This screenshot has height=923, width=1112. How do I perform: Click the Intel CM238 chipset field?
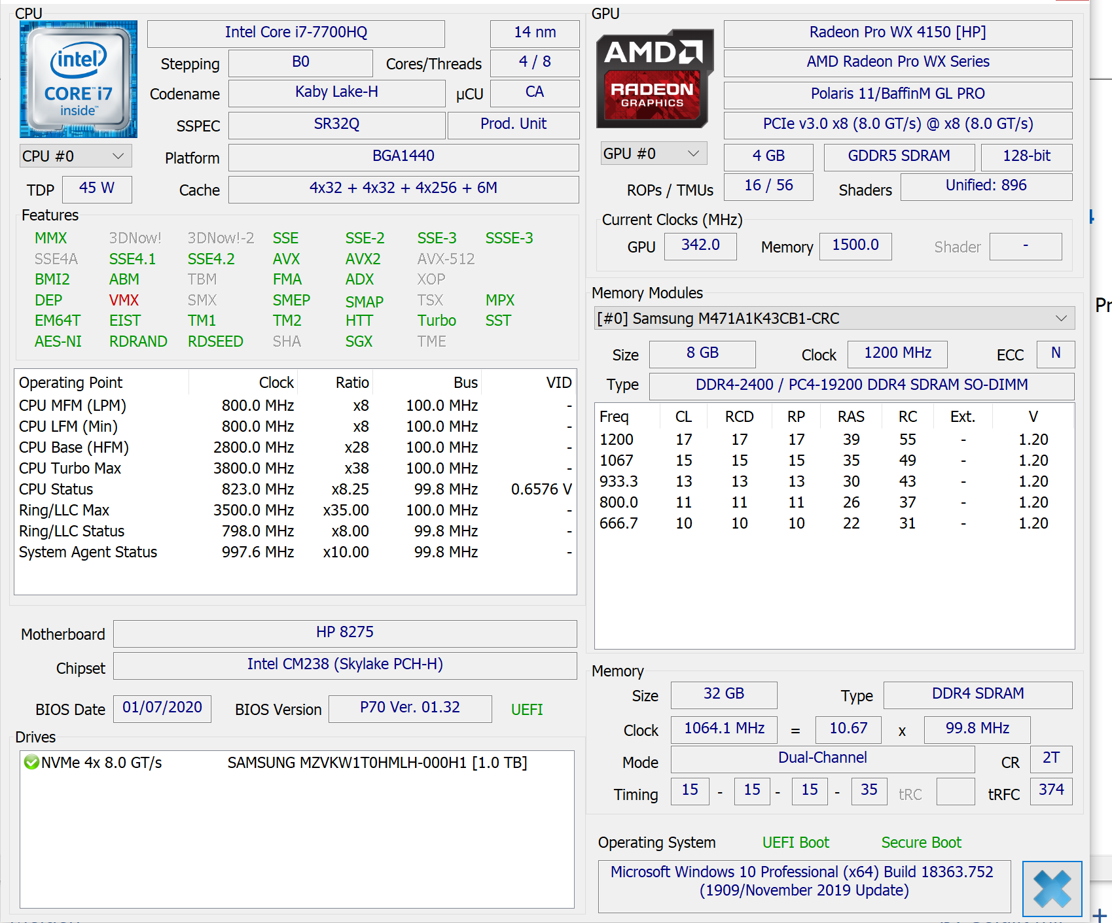tap(345, 665)
